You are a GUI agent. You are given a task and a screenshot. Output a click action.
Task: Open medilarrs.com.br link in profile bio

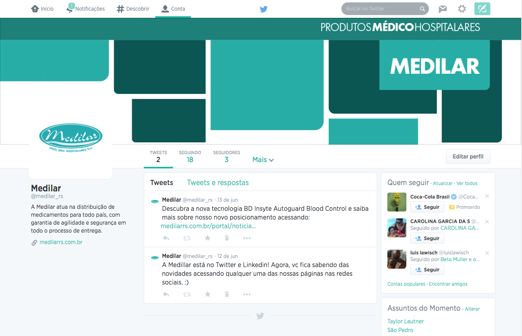[x=61, y=242]
